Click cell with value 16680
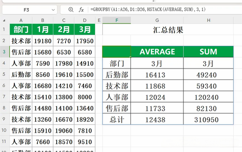Screen dimensions: 242x152 [x=43, y=86]
